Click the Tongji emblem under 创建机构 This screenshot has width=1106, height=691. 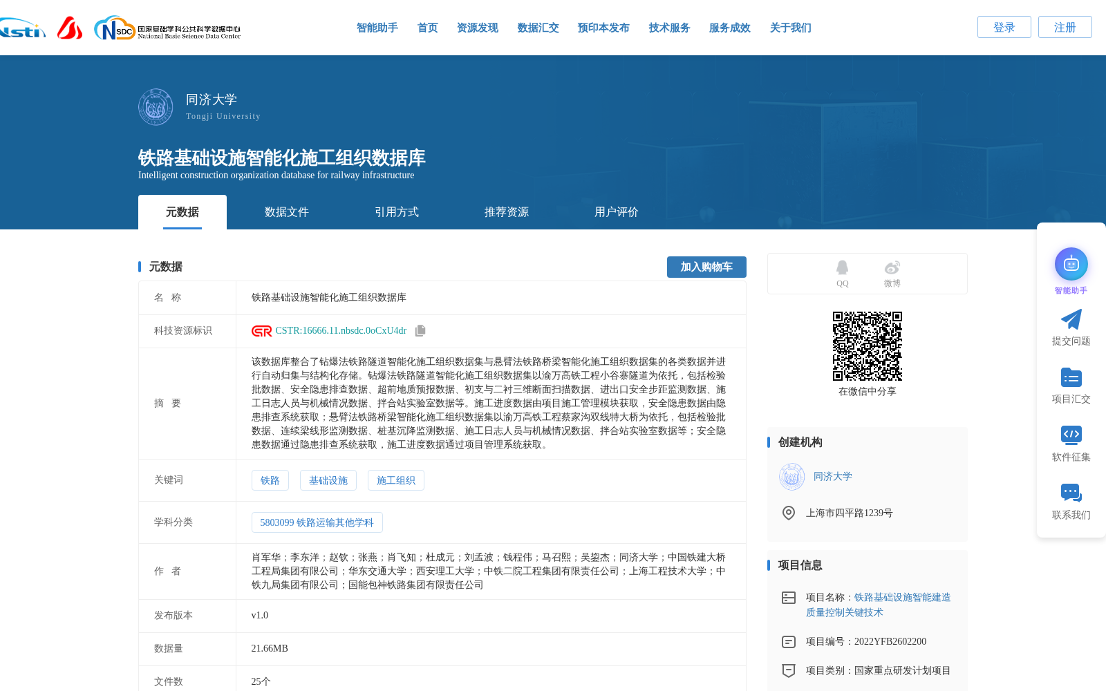pyautogui.click(x=791, y=477)
